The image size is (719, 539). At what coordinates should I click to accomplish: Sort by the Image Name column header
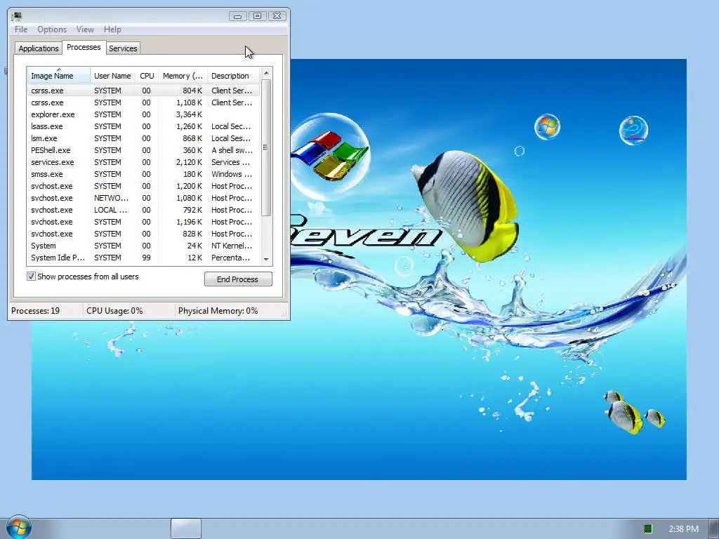[58, 76]
